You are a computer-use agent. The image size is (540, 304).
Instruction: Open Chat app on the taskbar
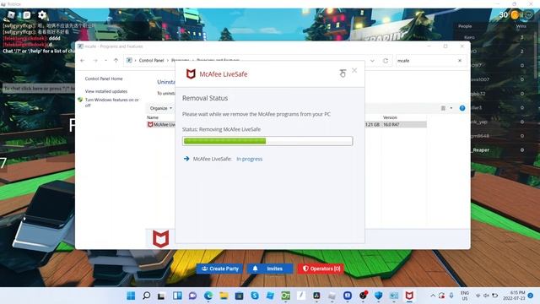click(x=192, y=296)
